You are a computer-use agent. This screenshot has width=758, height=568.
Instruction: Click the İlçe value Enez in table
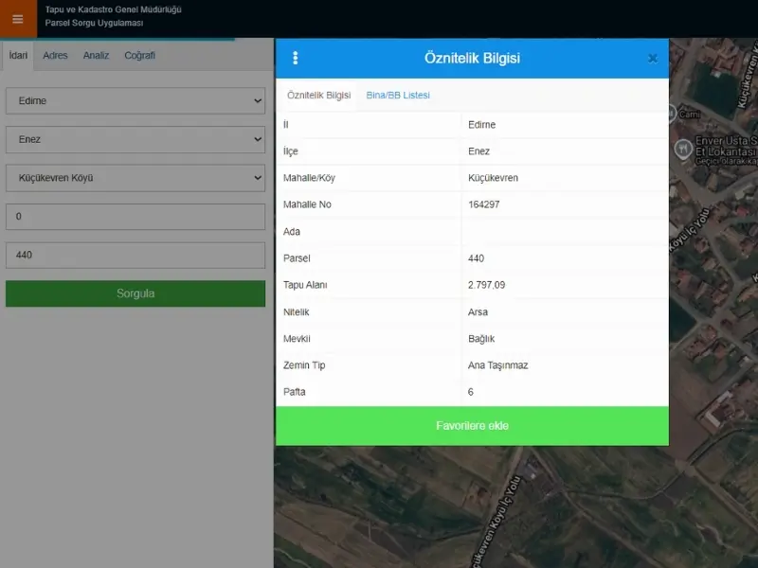(x=478, y=151)
